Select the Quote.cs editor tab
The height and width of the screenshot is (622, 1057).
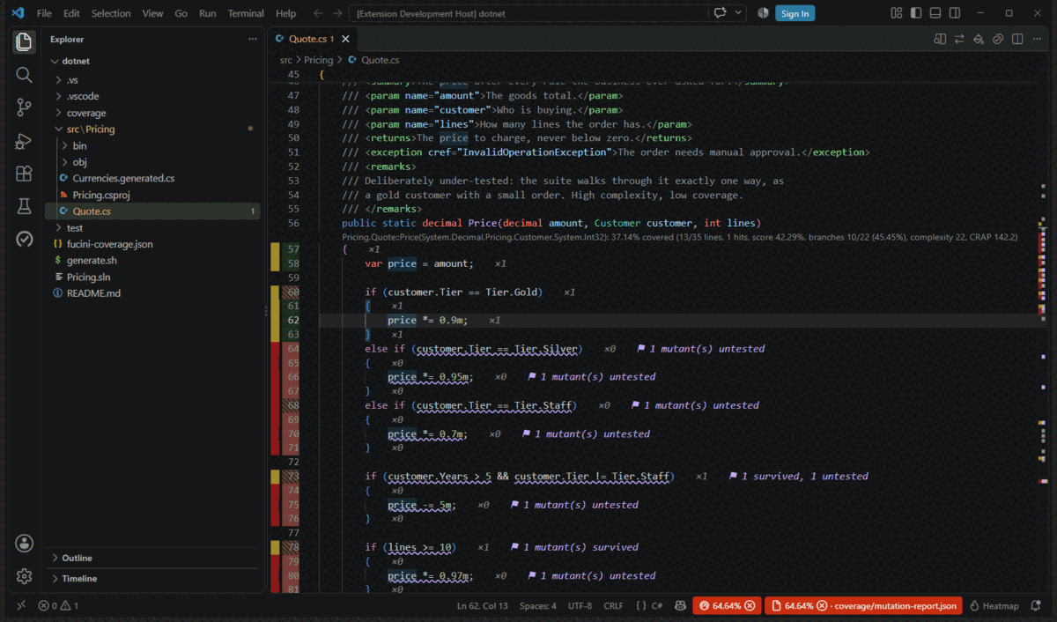[312, 39]
